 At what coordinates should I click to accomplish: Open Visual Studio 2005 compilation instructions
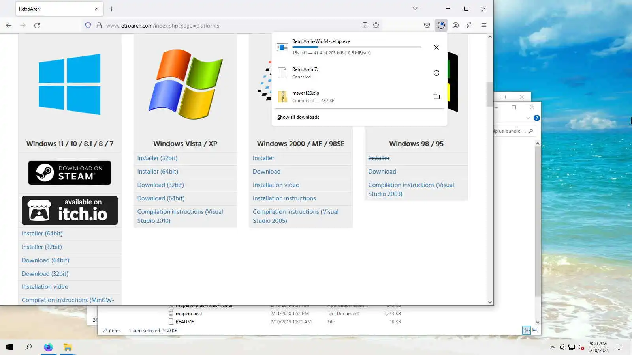[x=295, y=216]
